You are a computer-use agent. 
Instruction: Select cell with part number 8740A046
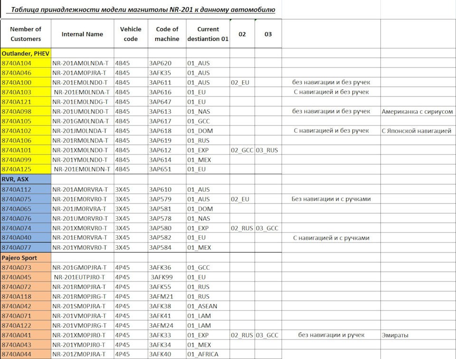(26, 73)
